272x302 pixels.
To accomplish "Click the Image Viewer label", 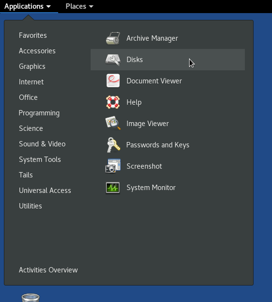I will (x=147, y=124).
